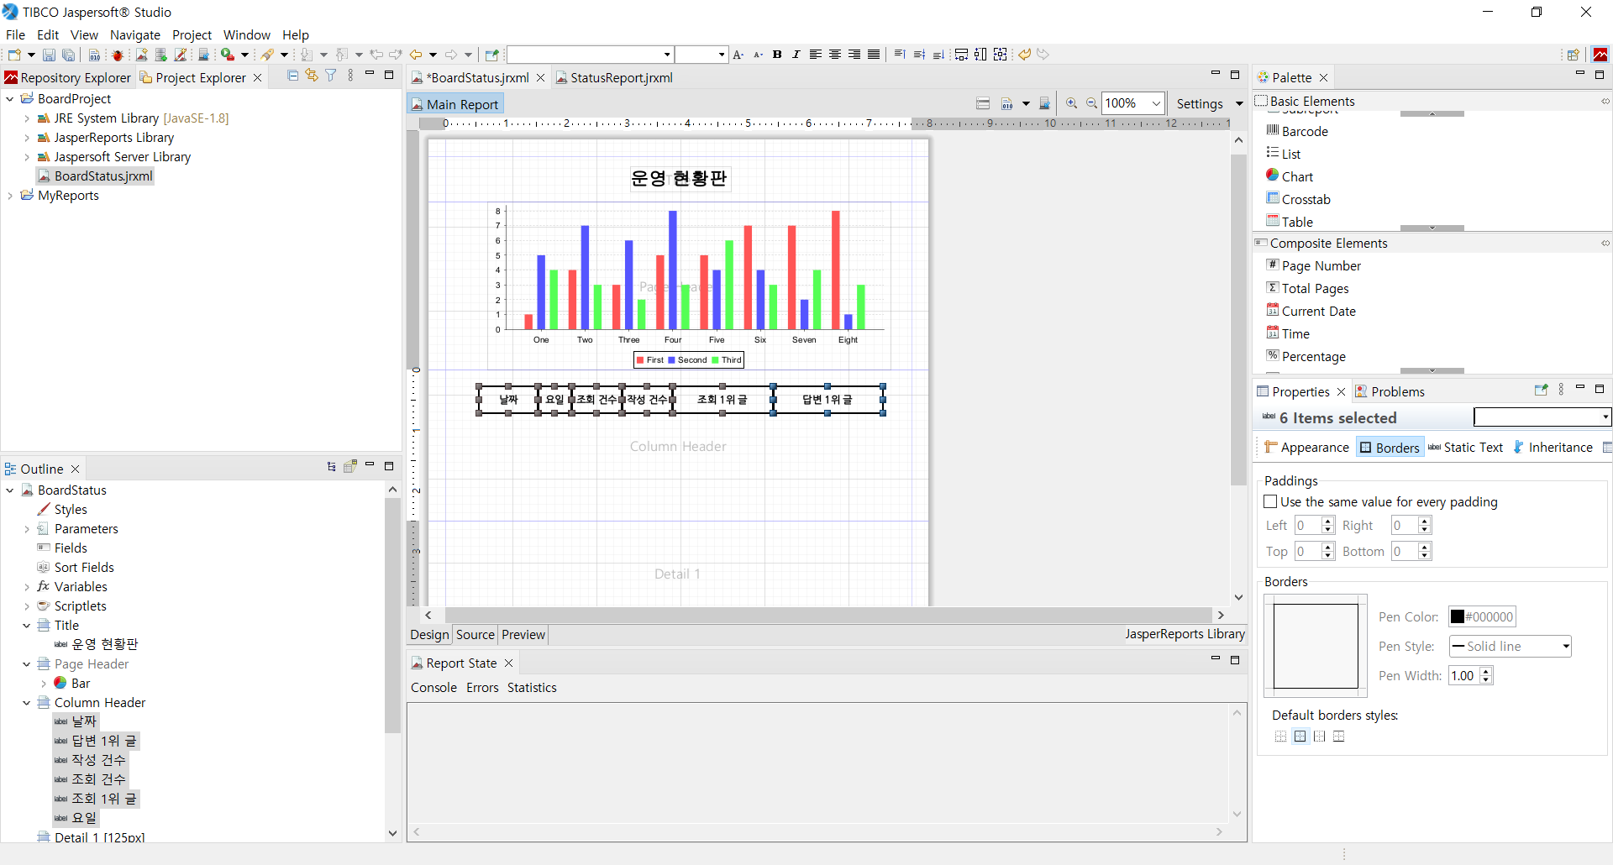Viewport: 1613px width, 865px height.
Task: Select the Percentage composite element
Action: tap(1306, 356)
